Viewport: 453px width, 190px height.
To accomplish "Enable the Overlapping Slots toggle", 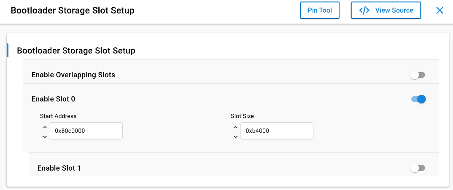I will point(418,75).
